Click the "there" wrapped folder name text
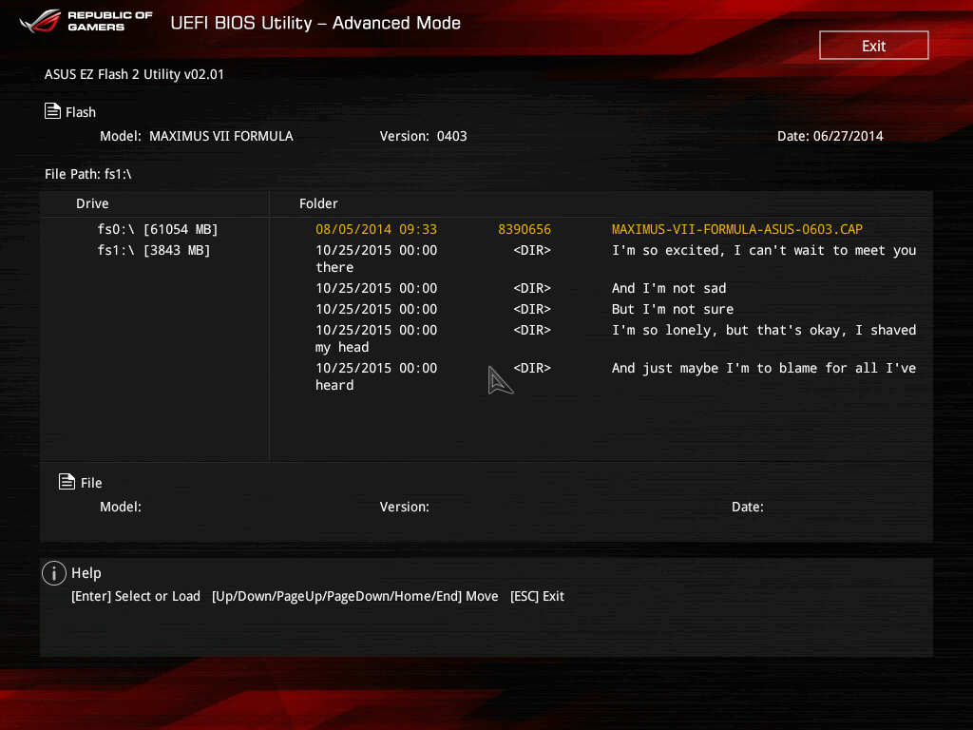 (x=334, y=267)
